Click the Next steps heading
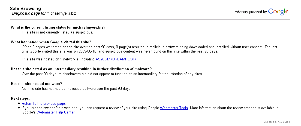301x126 pixels. click(x=20, y=99)
